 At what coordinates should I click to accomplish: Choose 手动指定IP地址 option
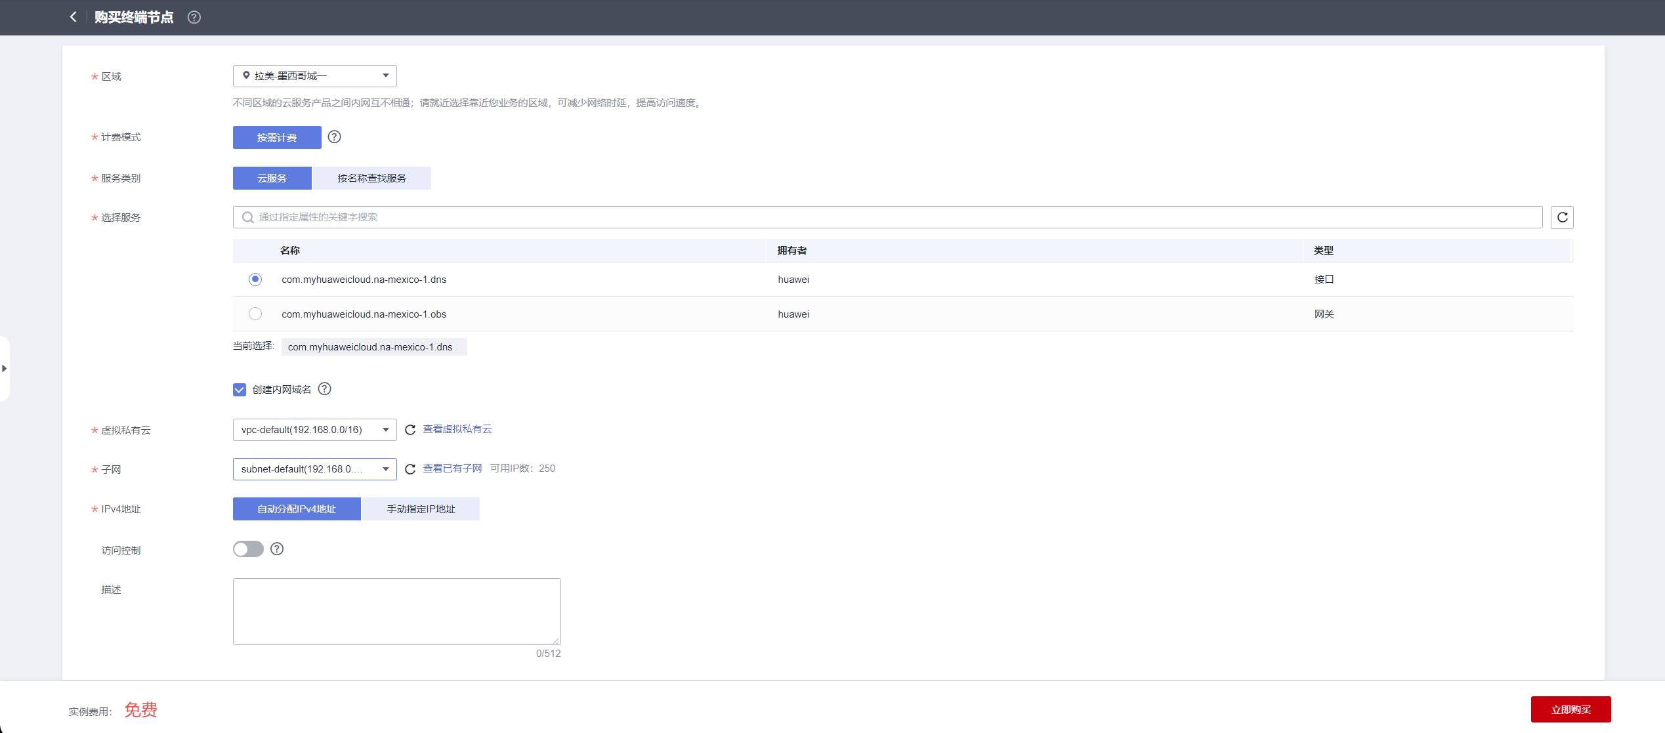click(421, 509)
